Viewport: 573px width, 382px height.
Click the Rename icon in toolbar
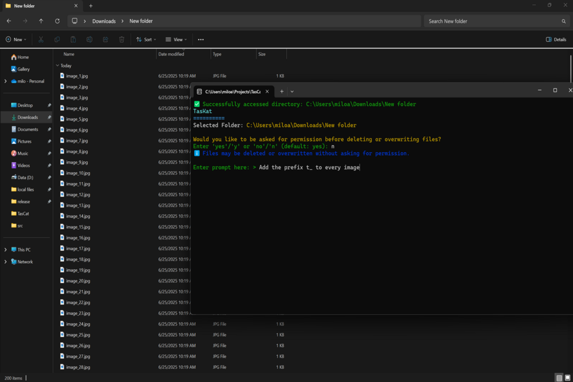[x=89, y=39]
